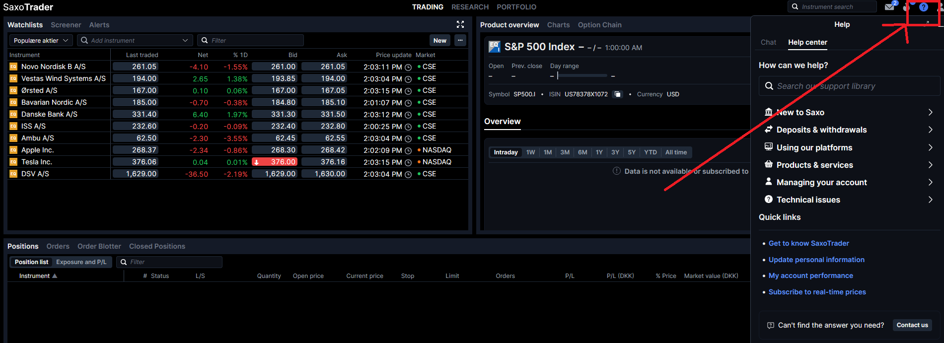Click the Contact us button
This screenshot has height=343, width=944.
pyautogui.click(x=912, y=325)
